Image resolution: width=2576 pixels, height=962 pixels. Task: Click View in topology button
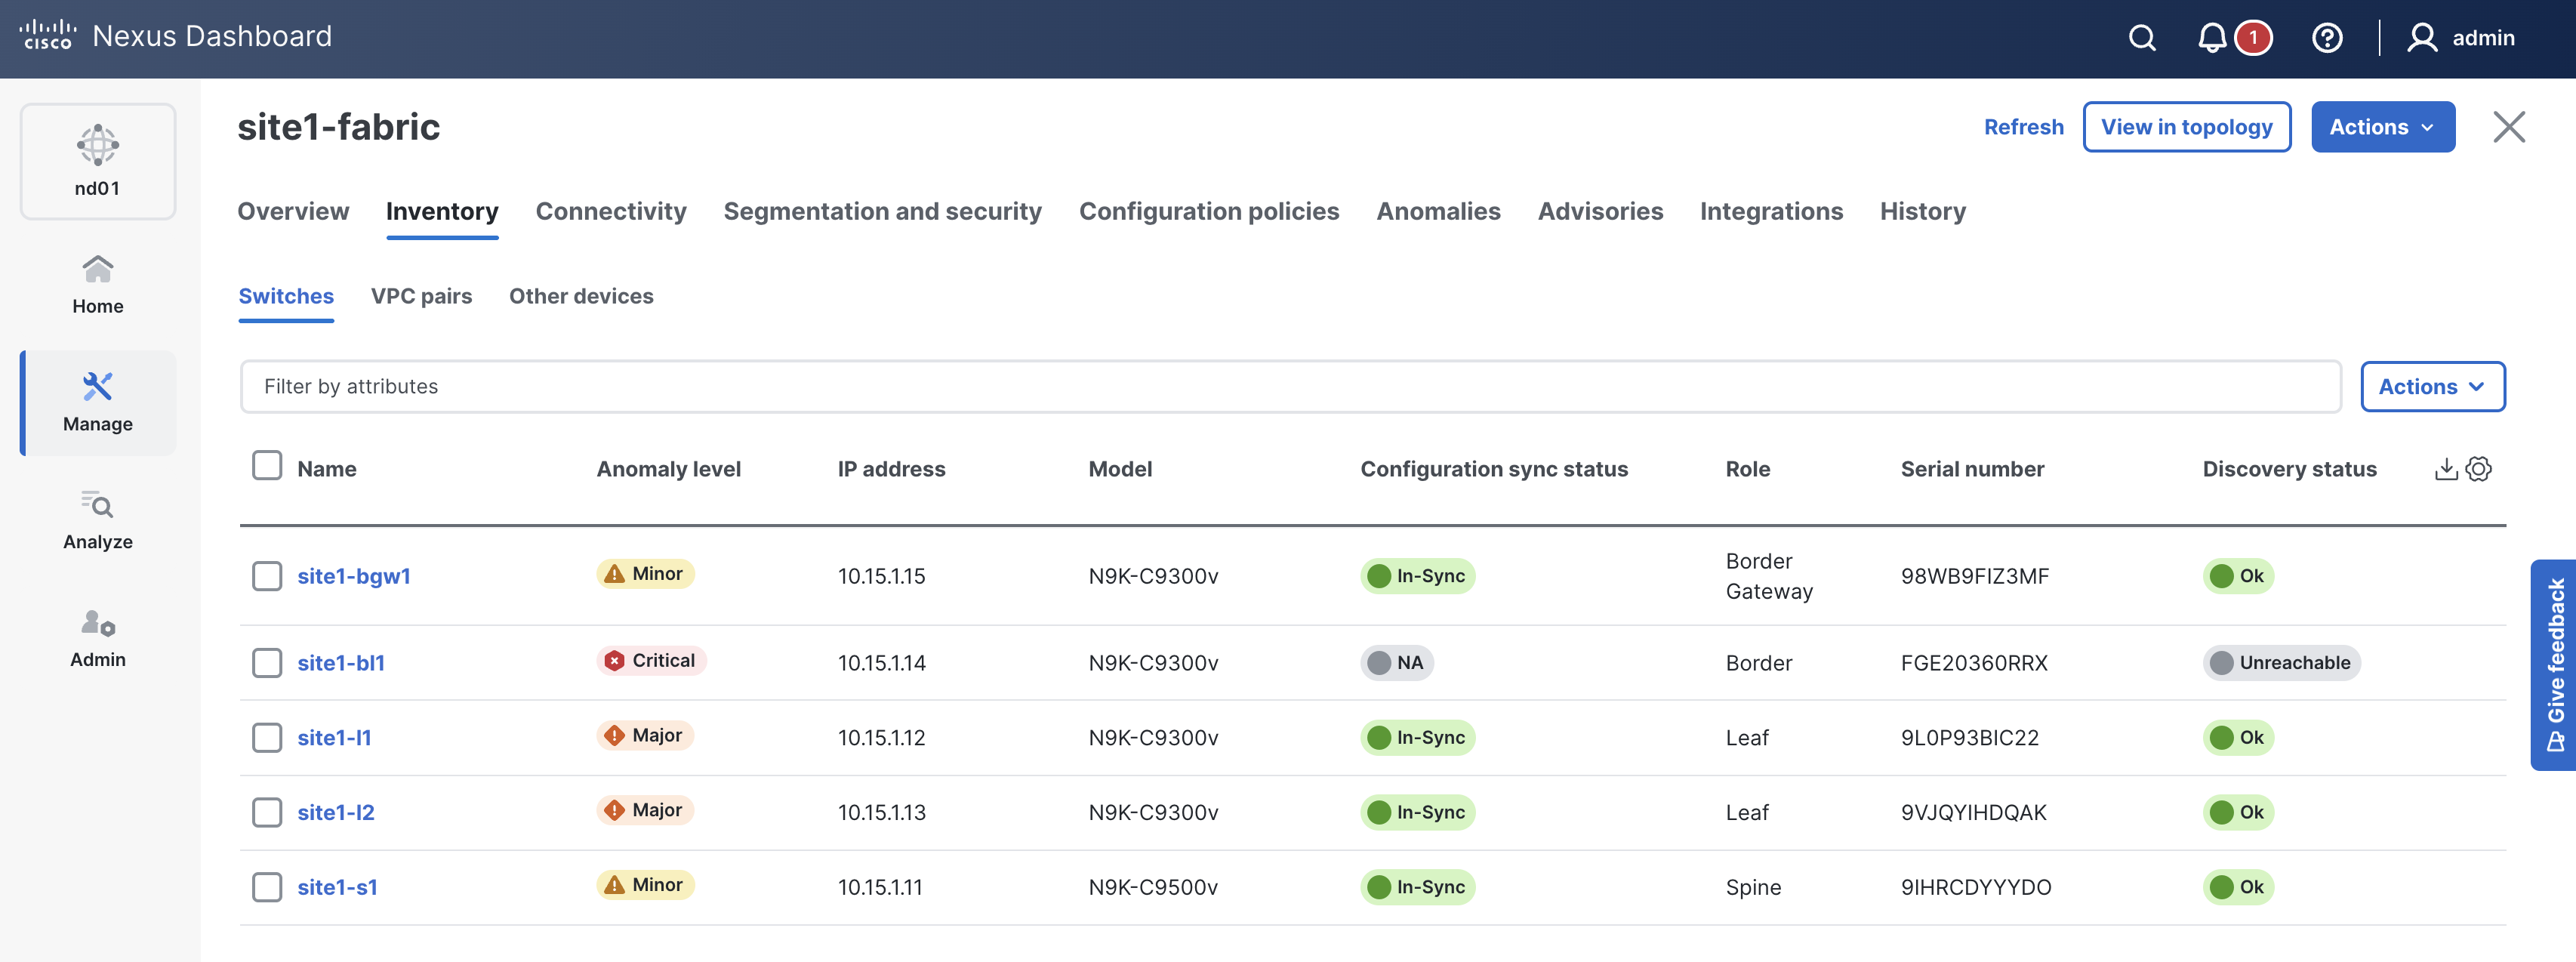(x=2186, y=127)
